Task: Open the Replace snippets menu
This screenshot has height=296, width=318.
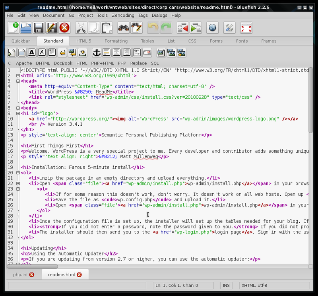Action: pyautogui.click(x=138, y=63)
